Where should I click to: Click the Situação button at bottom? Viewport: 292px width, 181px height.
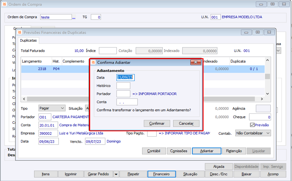pyautogui.click(x=190, y=174)
